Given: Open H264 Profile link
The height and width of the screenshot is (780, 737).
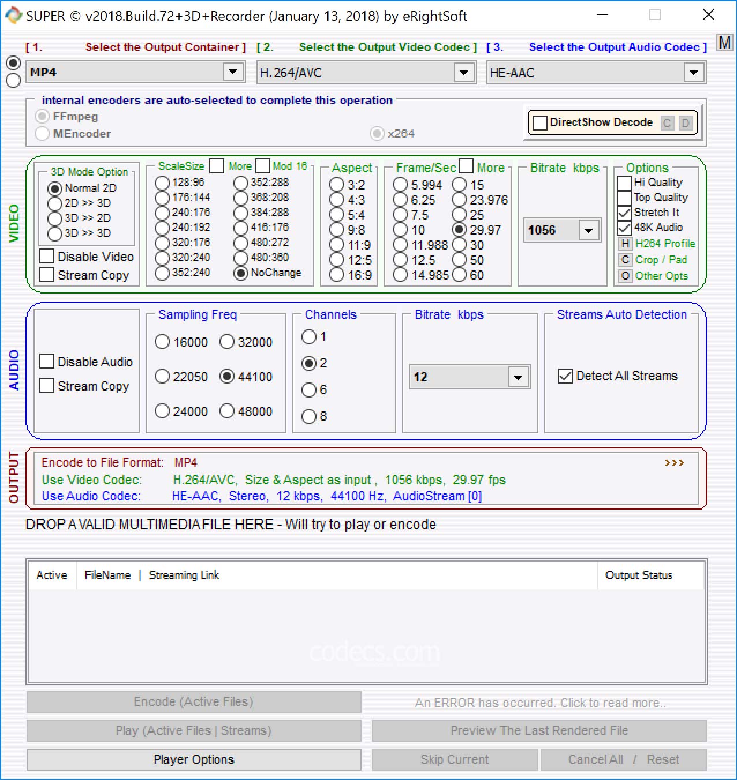Looking at the screenshot, I should tap(665, 244).
